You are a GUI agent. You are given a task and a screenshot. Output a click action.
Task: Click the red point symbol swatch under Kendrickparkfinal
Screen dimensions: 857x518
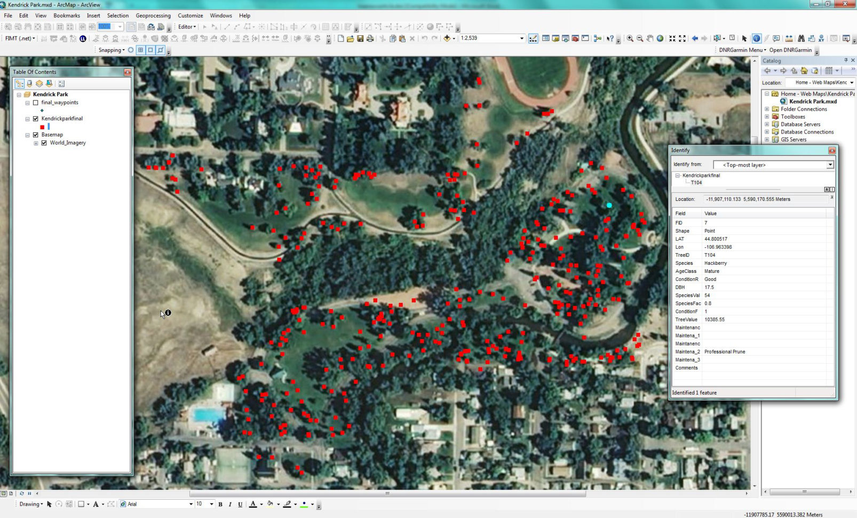click(x=42, y=127)
